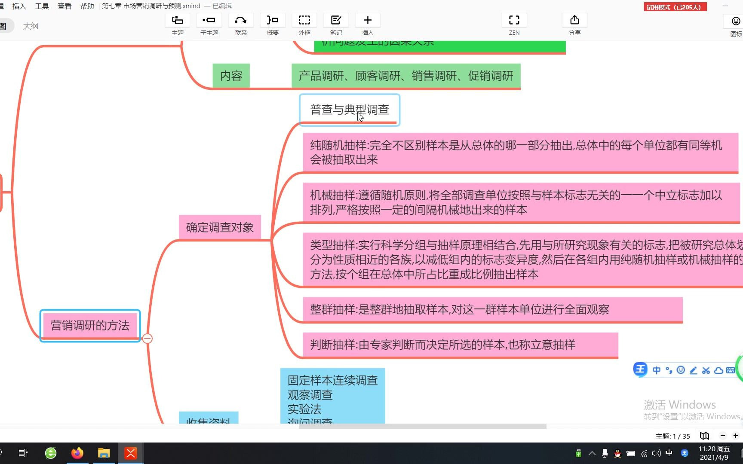This screenshot has height=464, width=743.
Task: Open IME soft keyboard icon
Action: pyautogui.click(x=731, y=370)
